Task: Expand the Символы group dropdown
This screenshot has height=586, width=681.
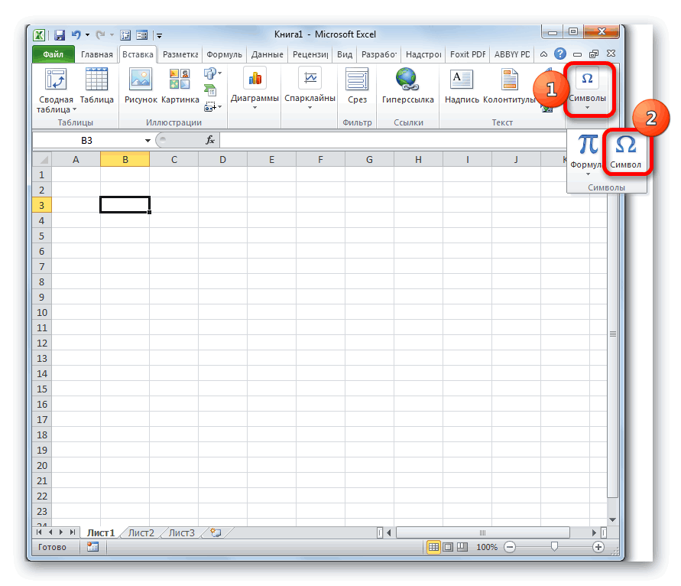Action: pos(587,89)
